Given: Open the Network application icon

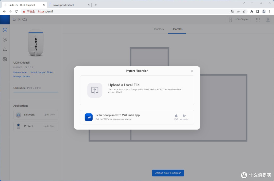Looking at the screenshot, I should [x=19, y=115].
